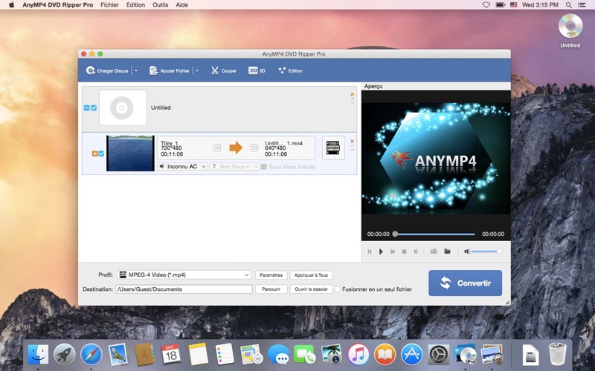Open the Aide menu
595x371 pixels.
tap(181, 5)
